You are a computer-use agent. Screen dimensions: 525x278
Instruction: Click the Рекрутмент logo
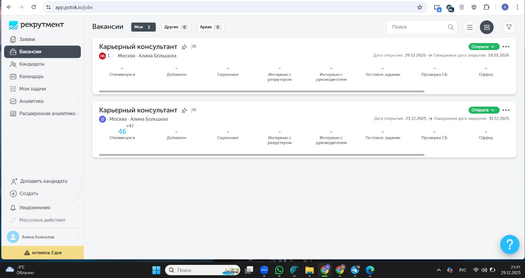[37, 25]
